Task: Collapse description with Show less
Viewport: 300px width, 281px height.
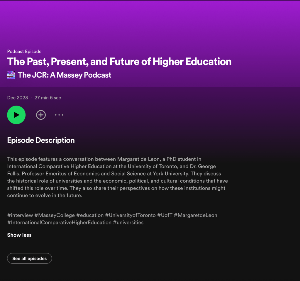Action: 19,235
